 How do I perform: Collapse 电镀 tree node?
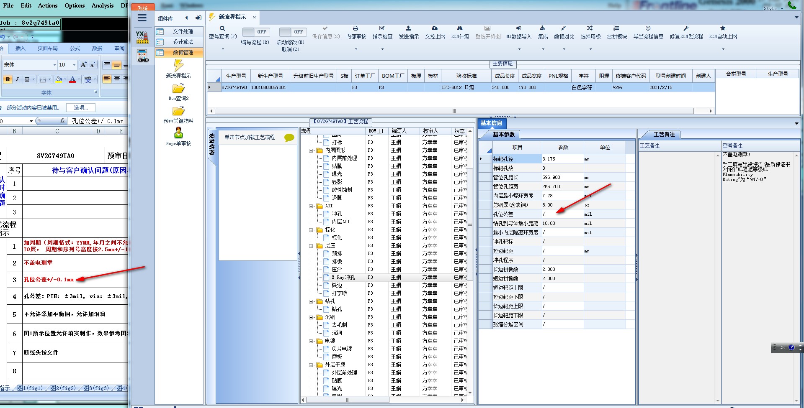coord(311,341)
